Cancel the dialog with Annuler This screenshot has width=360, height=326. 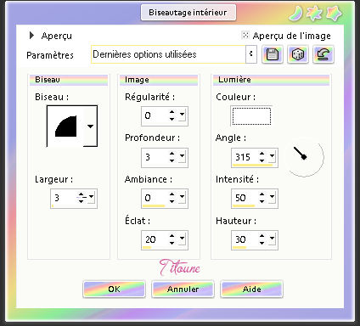pyautogui.click(x=183, y=289)
